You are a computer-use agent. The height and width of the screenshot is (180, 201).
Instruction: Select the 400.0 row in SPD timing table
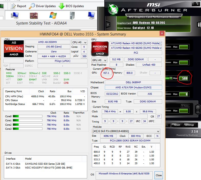point(126,163)
